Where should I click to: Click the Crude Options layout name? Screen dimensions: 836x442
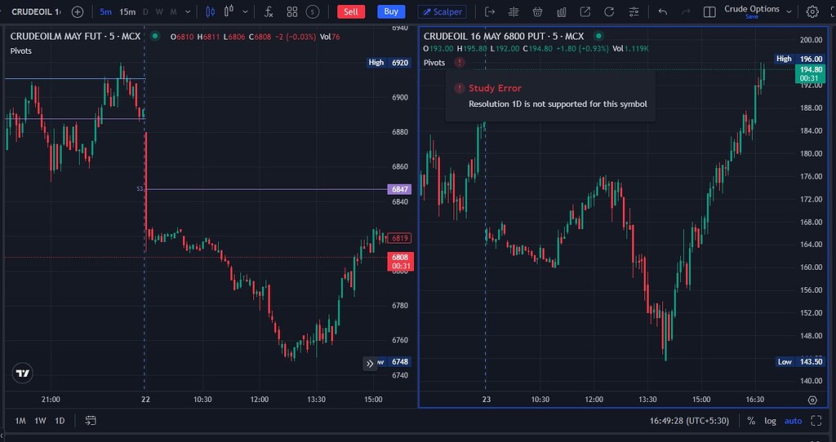[752, 8]
